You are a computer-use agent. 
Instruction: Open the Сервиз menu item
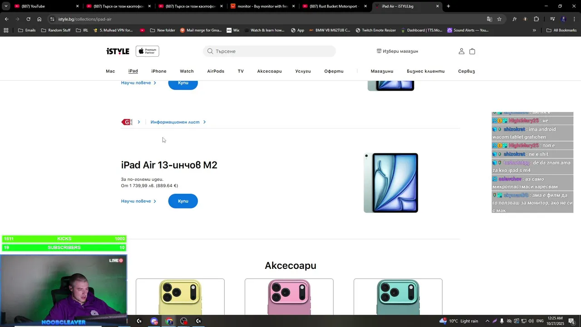pos(467,71)
